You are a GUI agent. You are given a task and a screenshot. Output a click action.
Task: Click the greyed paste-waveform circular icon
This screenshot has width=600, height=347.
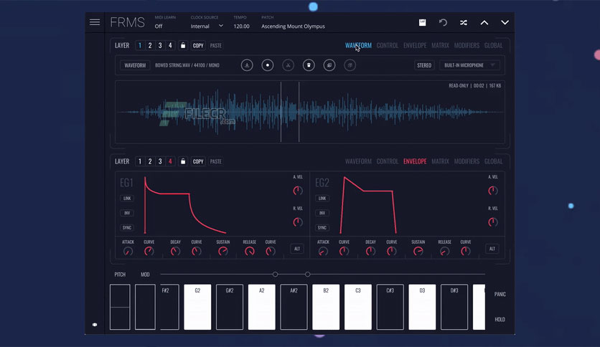coord(350,65)
